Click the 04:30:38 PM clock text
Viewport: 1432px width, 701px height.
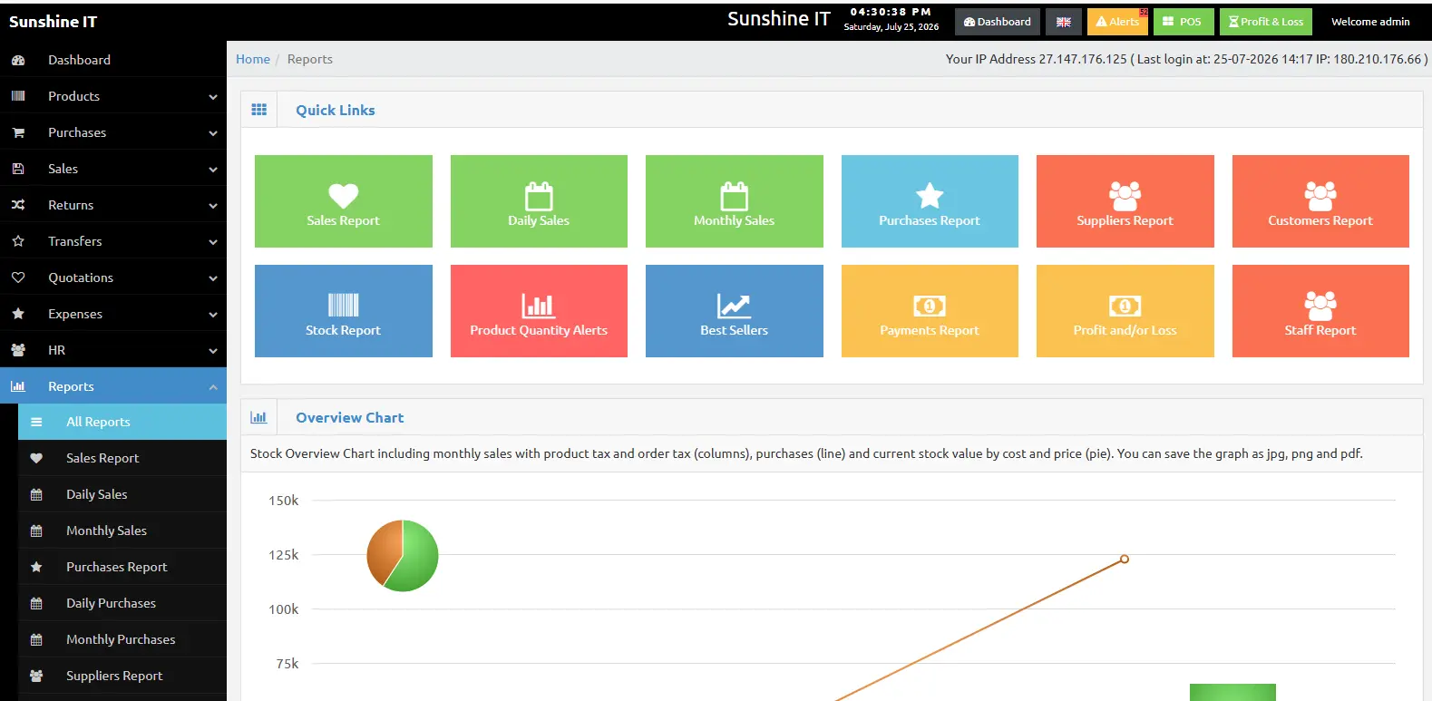click(891, 12)
